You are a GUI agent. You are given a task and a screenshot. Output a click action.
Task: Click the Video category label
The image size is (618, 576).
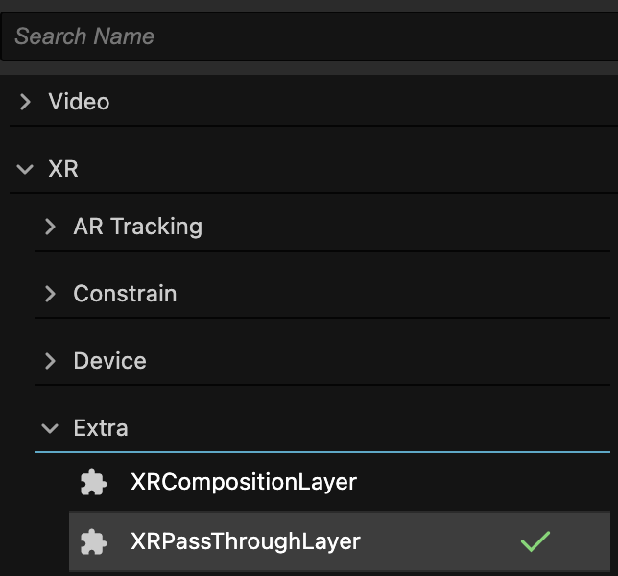click(79, 102)
